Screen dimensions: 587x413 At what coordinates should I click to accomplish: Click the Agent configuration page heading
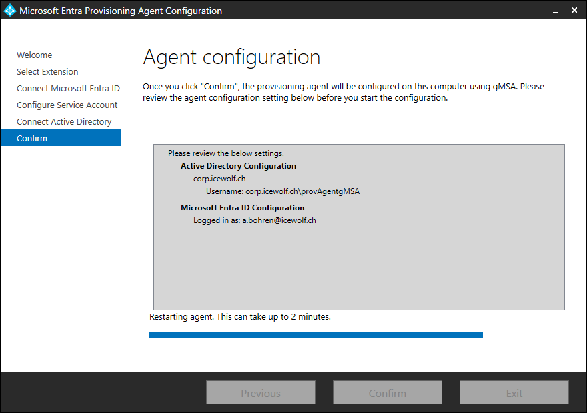pos(231,57)
